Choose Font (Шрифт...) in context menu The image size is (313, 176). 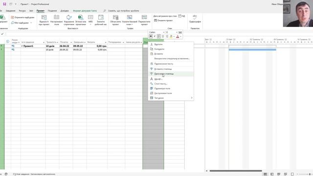(171, 79)
